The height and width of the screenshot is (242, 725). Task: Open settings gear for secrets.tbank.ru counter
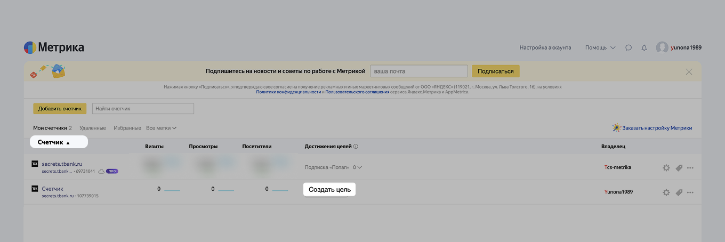point(666,168)
